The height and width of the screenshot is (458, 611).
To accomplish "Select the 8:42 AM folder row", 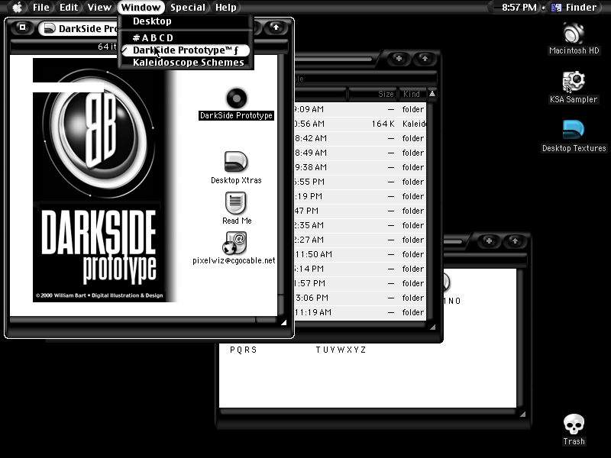I will click(360, 138).
